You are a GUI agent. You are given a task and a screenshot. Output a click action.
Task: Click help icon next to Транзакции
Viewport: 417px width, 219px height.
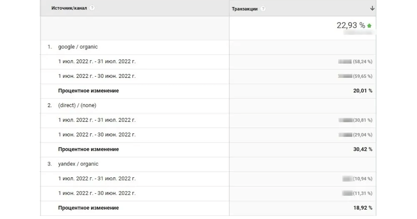(263, 9)
